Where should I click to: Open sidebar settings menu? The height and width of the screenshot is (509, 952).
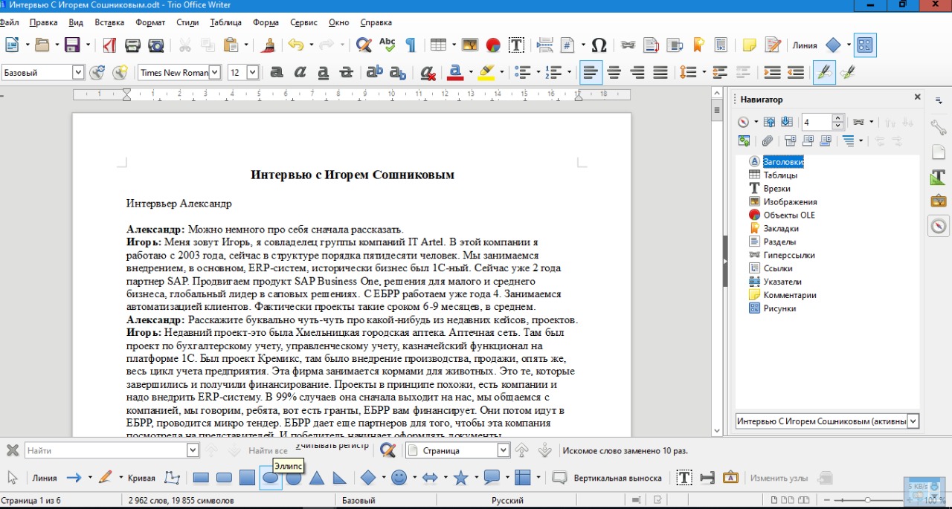tap(939, 99)
